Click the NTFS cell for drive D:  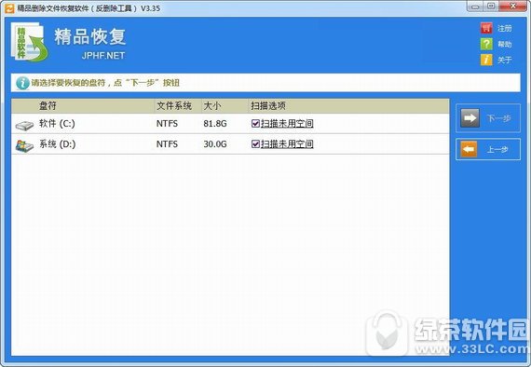pyautogui.click(x=167, y=144)
